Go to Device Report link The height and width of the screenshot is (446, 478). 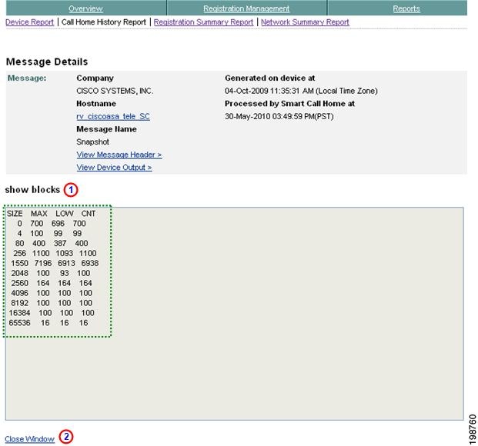pos(29,22)
